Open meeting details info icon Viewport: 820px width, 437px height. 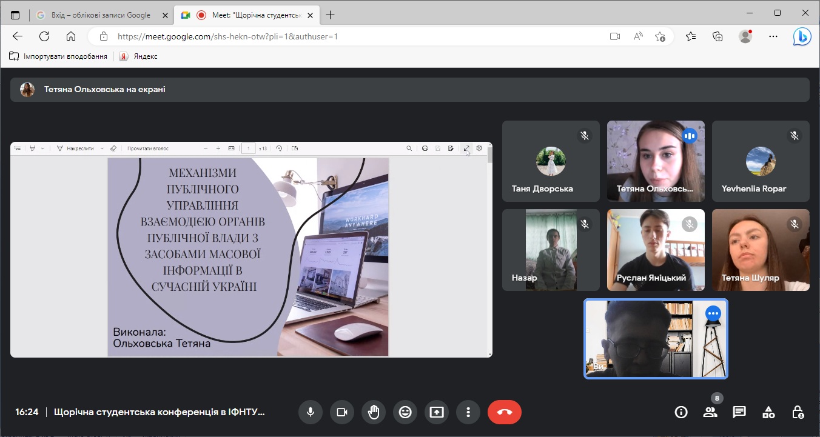coord(681,412)
